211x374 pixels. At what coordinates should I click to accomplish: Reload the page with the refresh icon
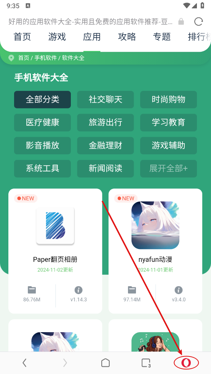(198, 22)
